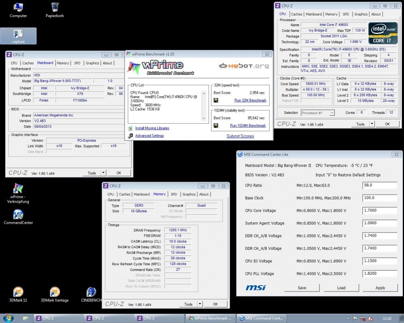Click Apply in MSI Command Center
The height and width of the screenshot is (323, 404).
coord(380,288)
